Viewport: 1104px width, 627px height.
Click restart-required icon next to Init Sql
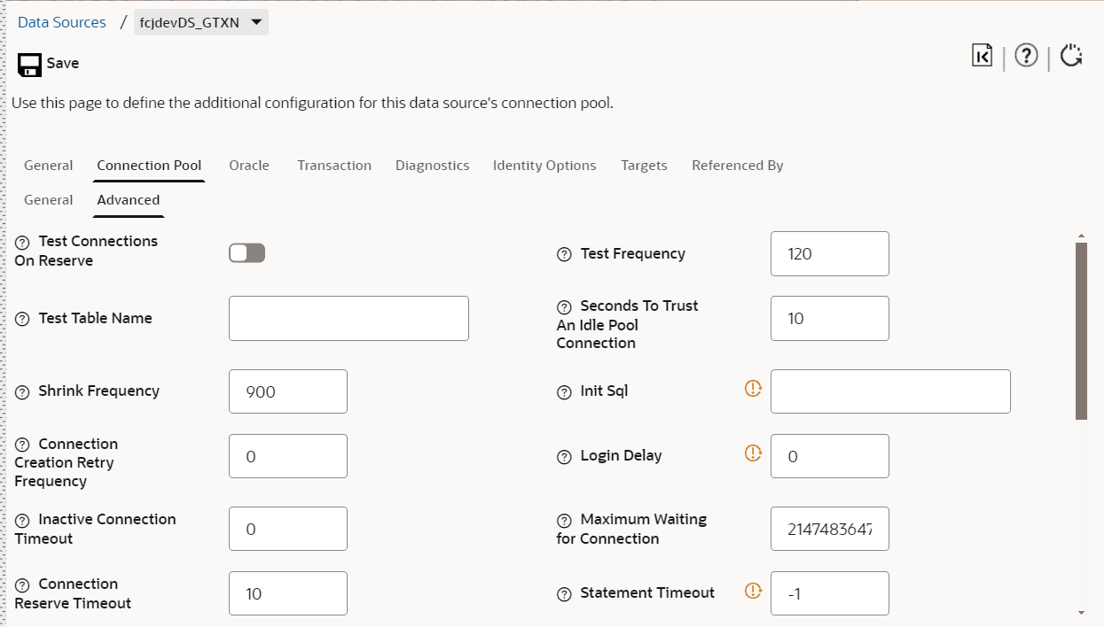pyautogui.click(x=754, y=388)
